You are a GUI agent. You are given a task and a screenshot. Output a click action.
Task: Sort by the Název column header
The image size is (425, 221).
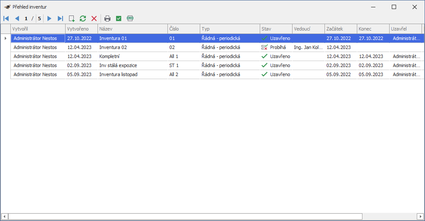132,29
